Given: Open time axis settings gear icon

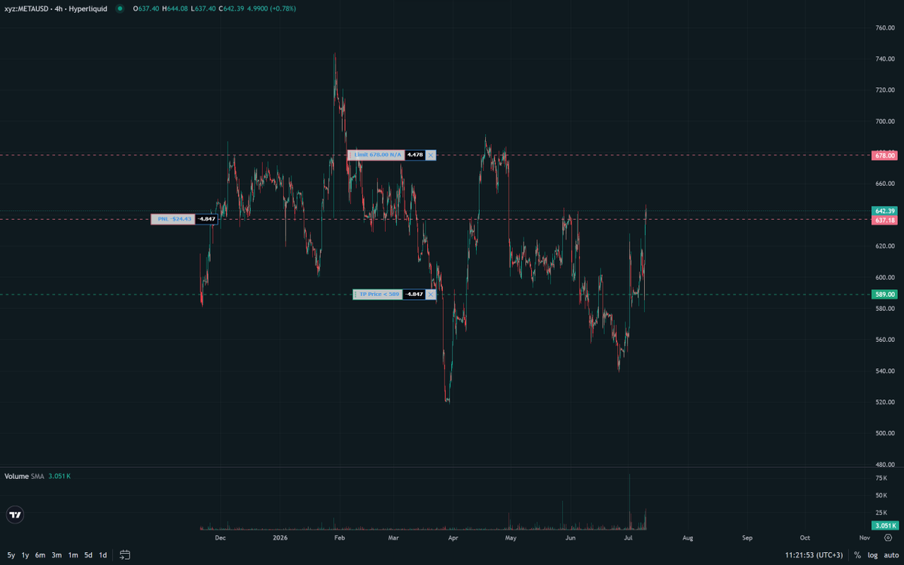Looking at the screenshot, I should tap(887, 538).
